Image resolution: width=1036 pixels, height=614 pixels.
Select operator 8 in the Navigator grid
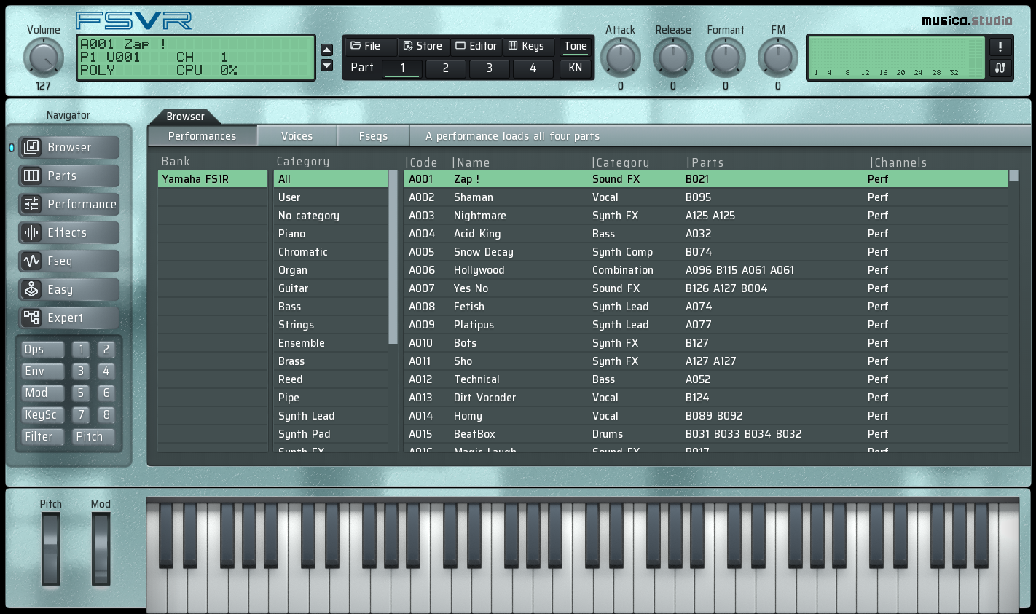(x=106, y=415)
